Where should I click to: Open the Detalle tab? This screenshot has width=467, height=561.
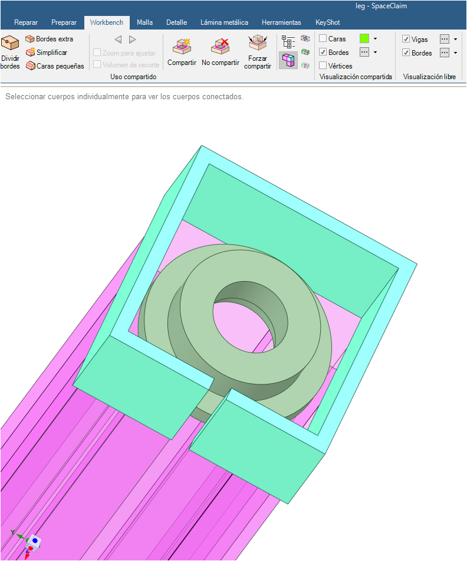(x=176, y=22)
